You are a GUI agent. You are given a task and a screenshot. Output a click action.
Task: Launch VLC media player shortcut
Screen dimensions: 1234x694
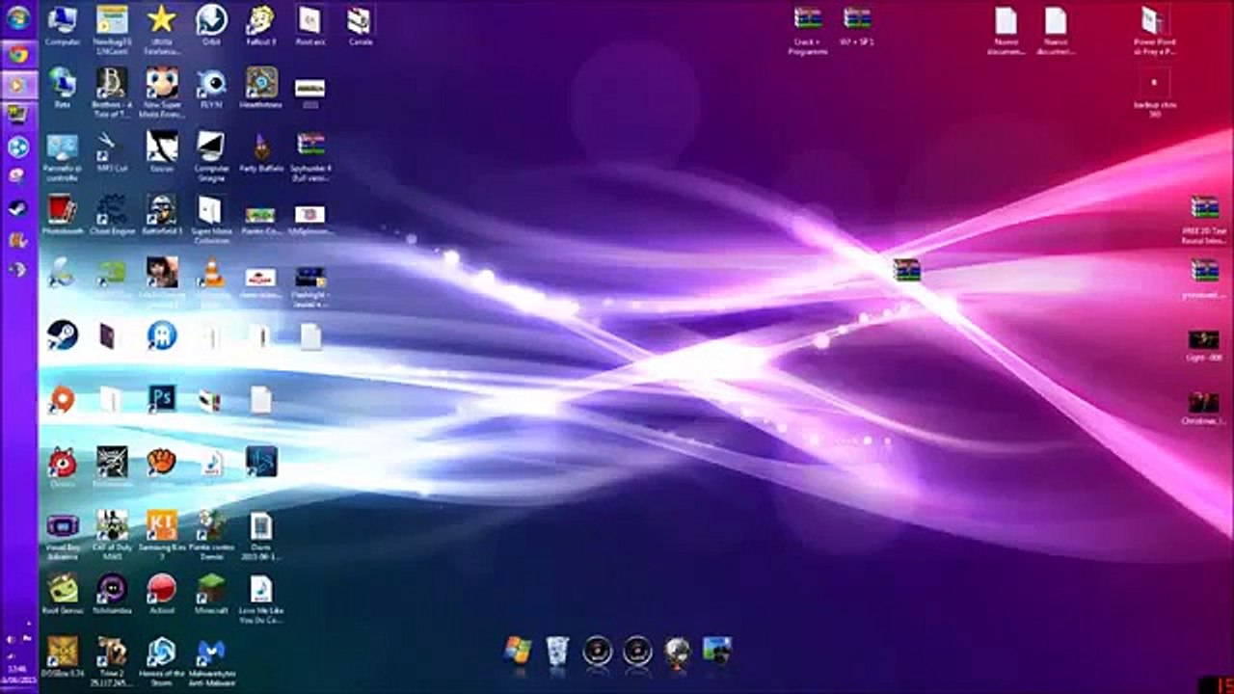tap(211, 274)
